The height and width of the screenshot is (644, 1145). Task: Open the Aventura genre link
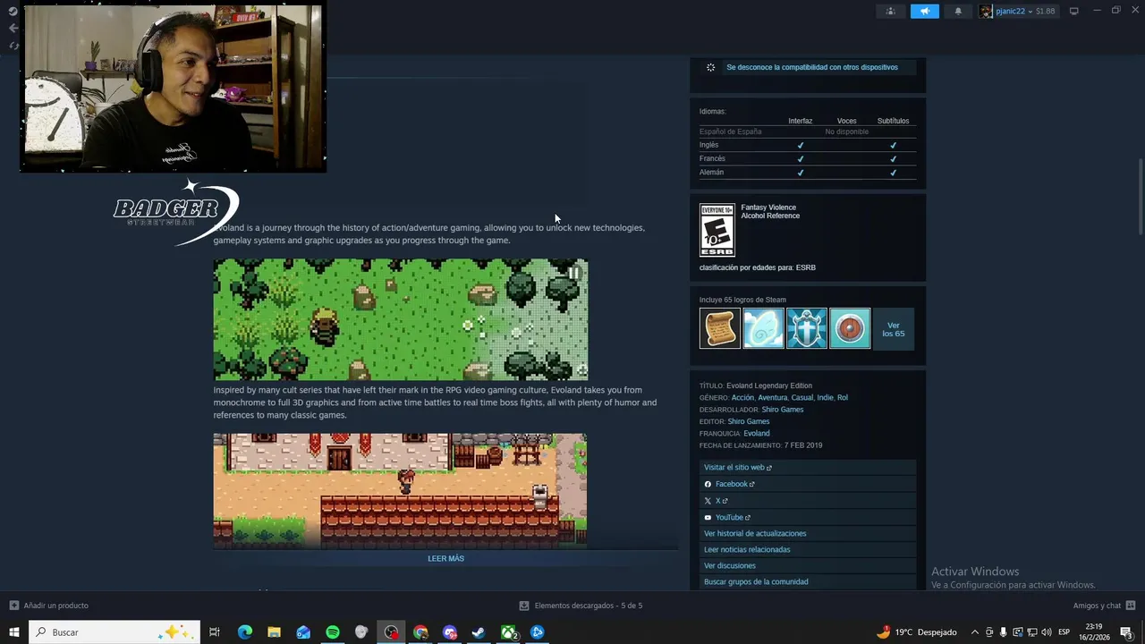[772, 397]
